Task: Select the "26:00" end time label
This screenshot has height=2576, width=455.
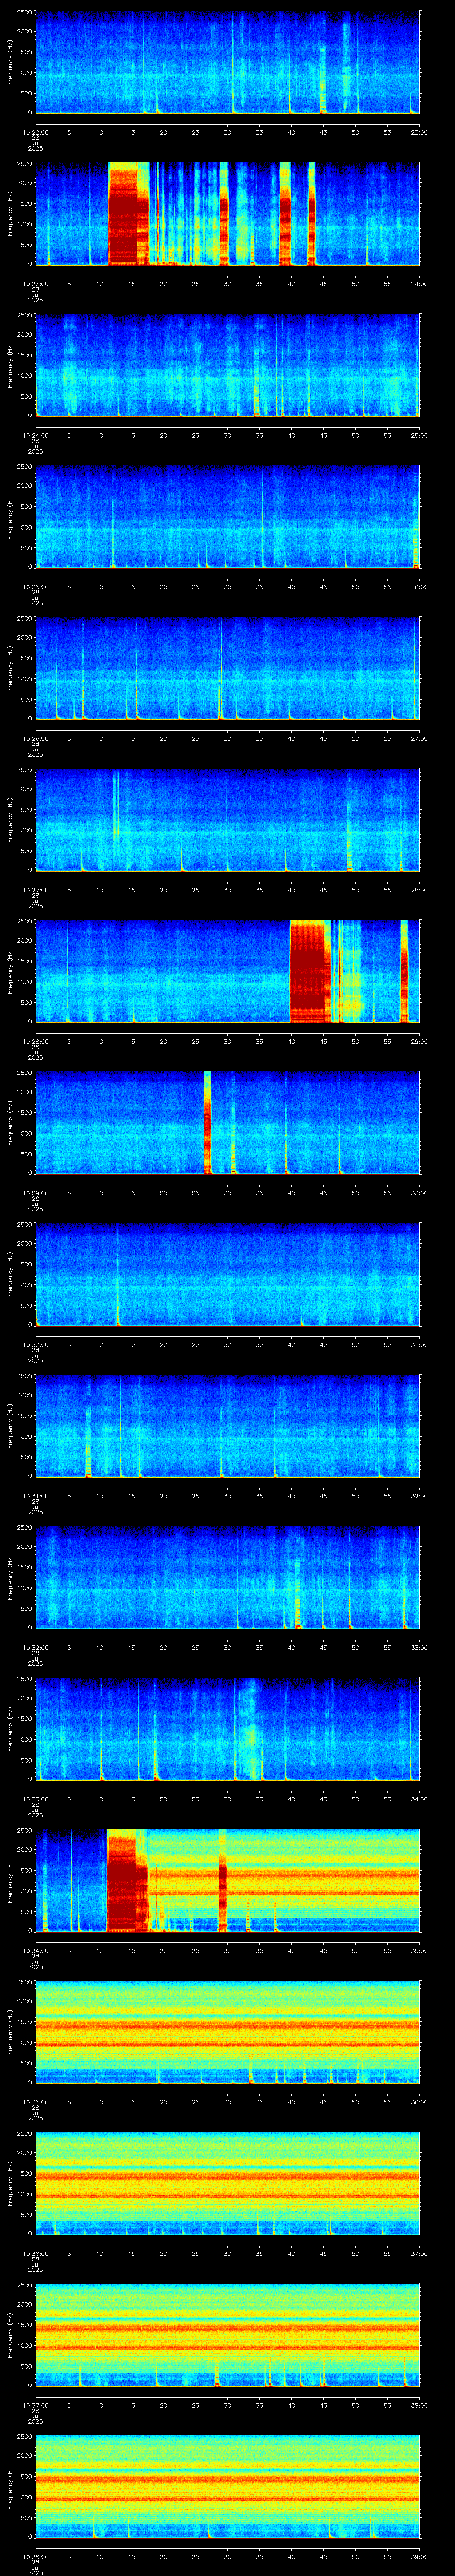Action: pos(419,587)
